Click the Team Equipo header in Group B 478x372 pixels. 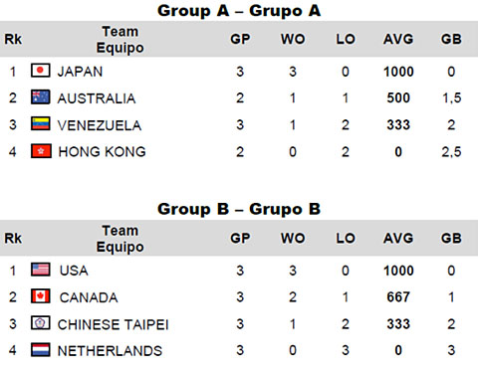coord(120,239)
